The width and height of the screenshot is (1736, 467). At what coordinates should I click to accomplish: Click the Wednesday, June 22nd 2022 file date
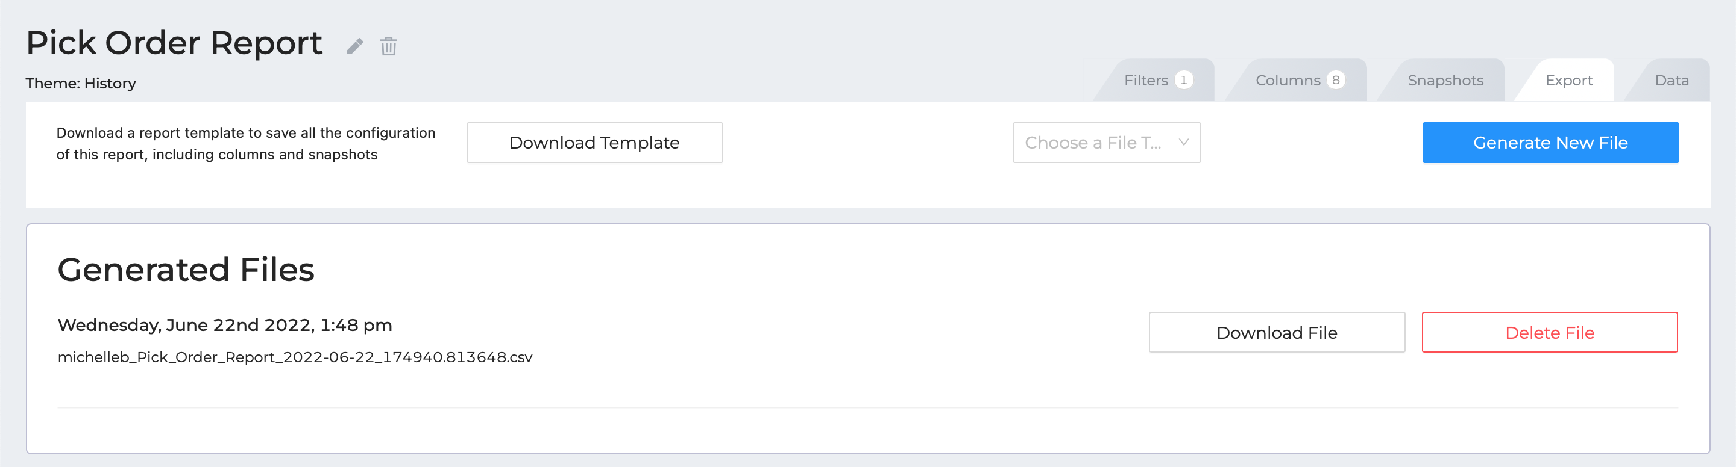[x=224, y=326]
